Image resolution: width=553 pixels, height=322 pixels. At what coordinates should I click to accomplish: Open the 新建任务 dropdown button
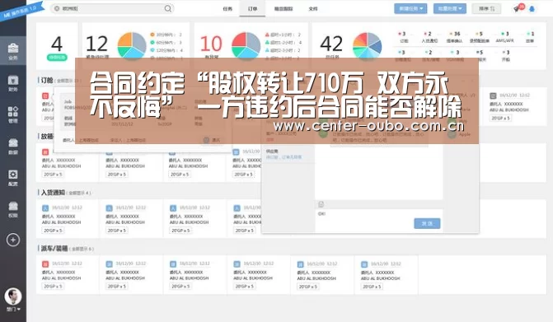pos(410,8)
